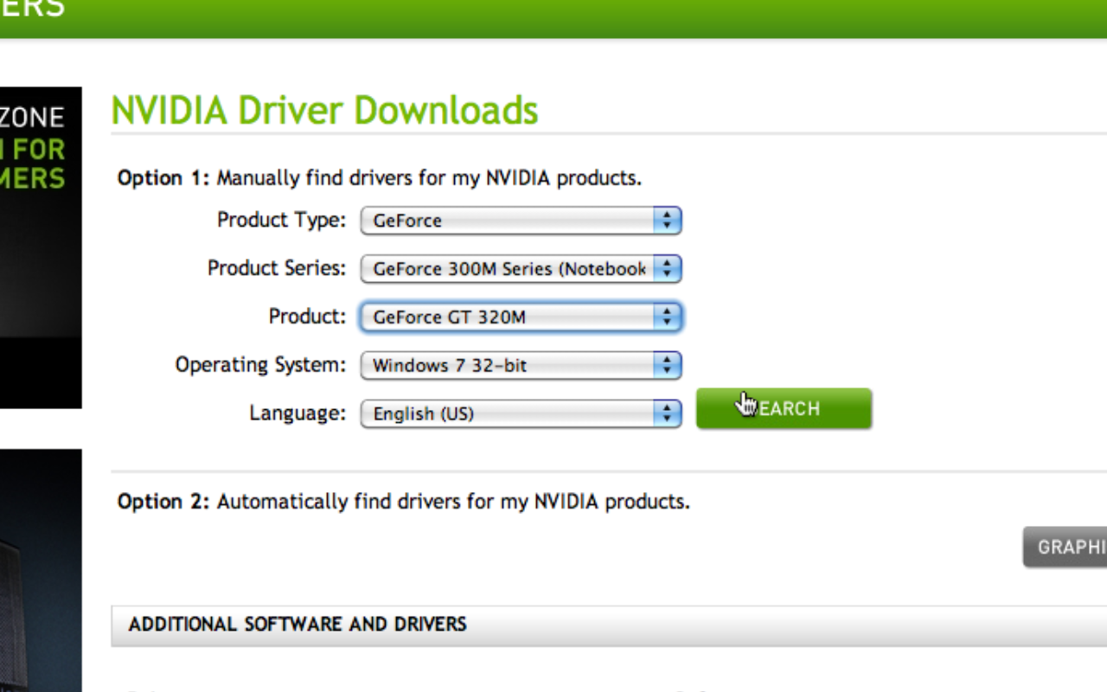
Task: Click the Language label
Action: tap(298, 413)
